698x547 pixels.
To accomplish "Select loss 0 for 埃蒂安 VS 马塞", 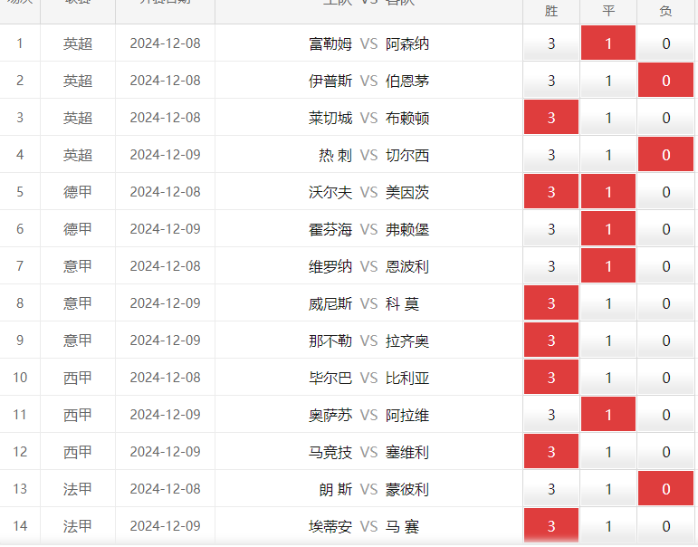I will click(x=665, y=525).
